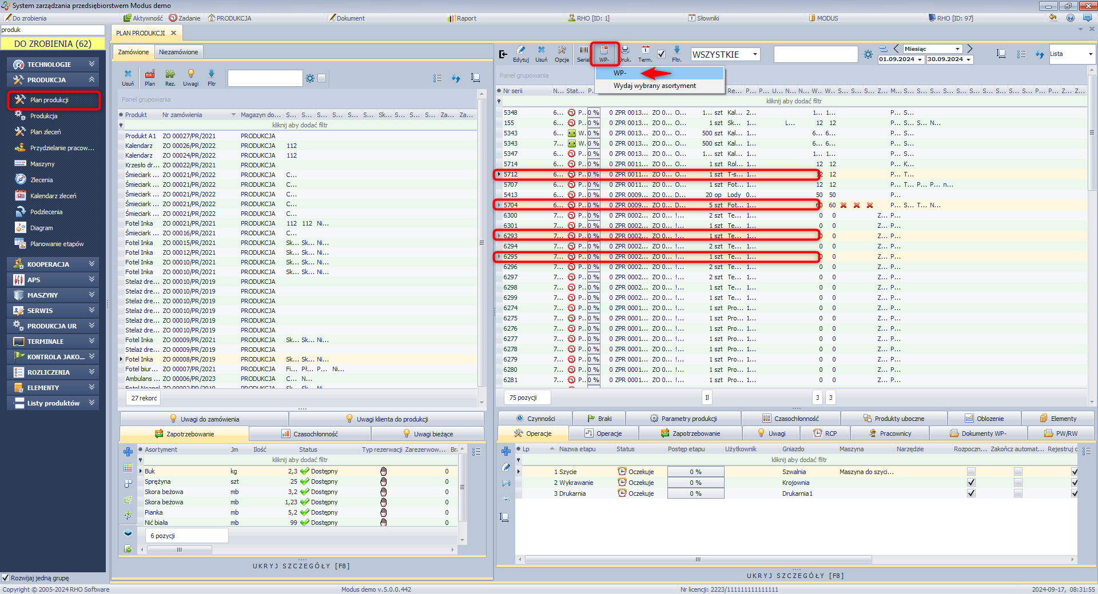Click the DO ZROBIENIA (62) button
Viewport: 1098px width, 594px height.
53,44
